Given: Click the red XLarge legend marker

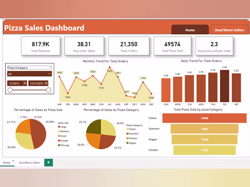Looking at the screenshot, I should (59, 141).
